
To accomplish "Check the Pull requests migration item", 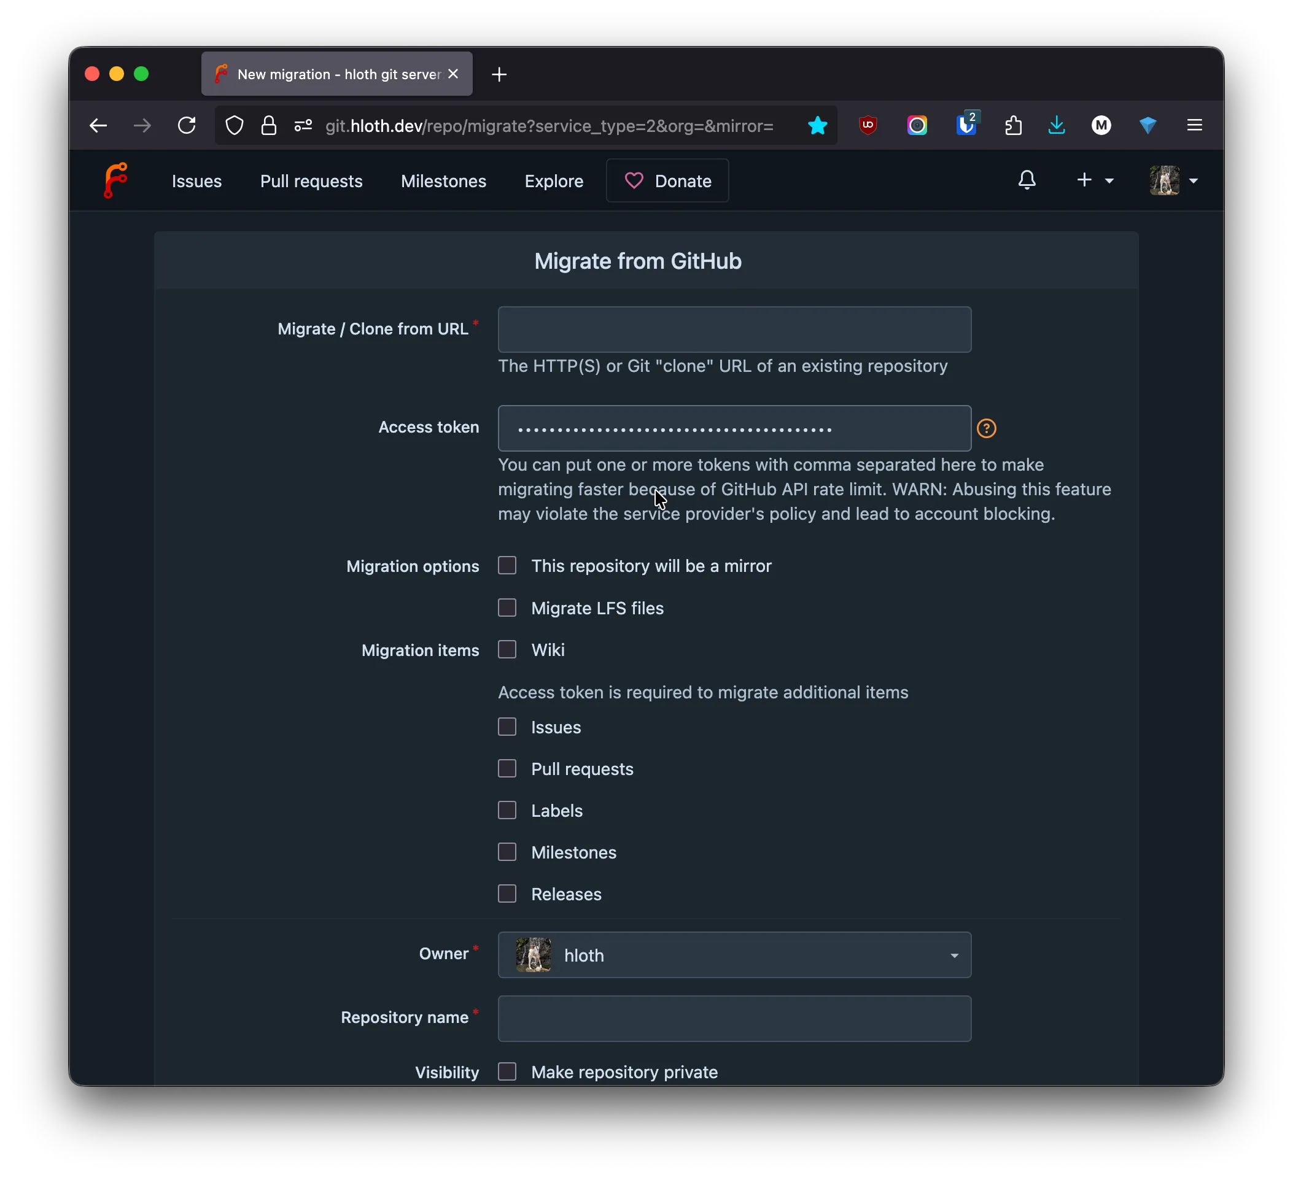I will click(x=507, y=768).
